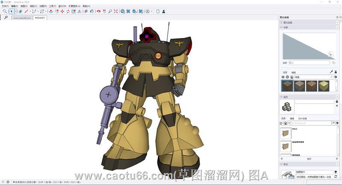
Task: Click the style update refresh arrows icon
Action: tap(336, 176)
